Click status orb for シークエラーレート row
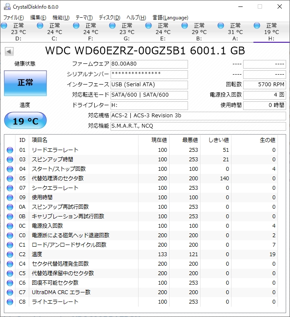 [x=10, y=188]
